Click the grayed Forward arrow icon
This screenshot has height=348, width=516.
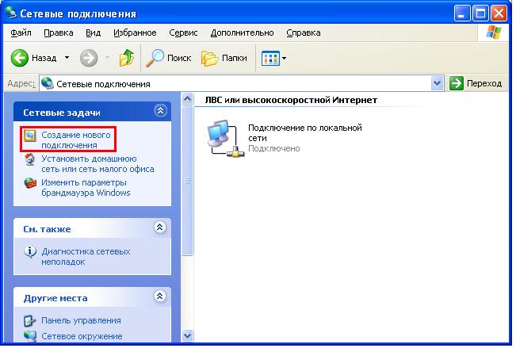89,58
